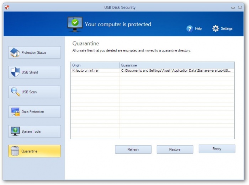Open the Help link text

[198, 29]
